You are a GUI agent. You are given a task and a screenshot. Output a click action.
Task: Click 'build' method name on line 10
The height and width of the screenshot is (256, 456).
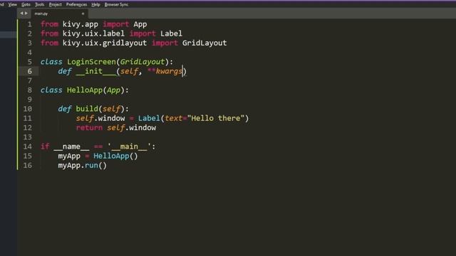tap(87, 109)
